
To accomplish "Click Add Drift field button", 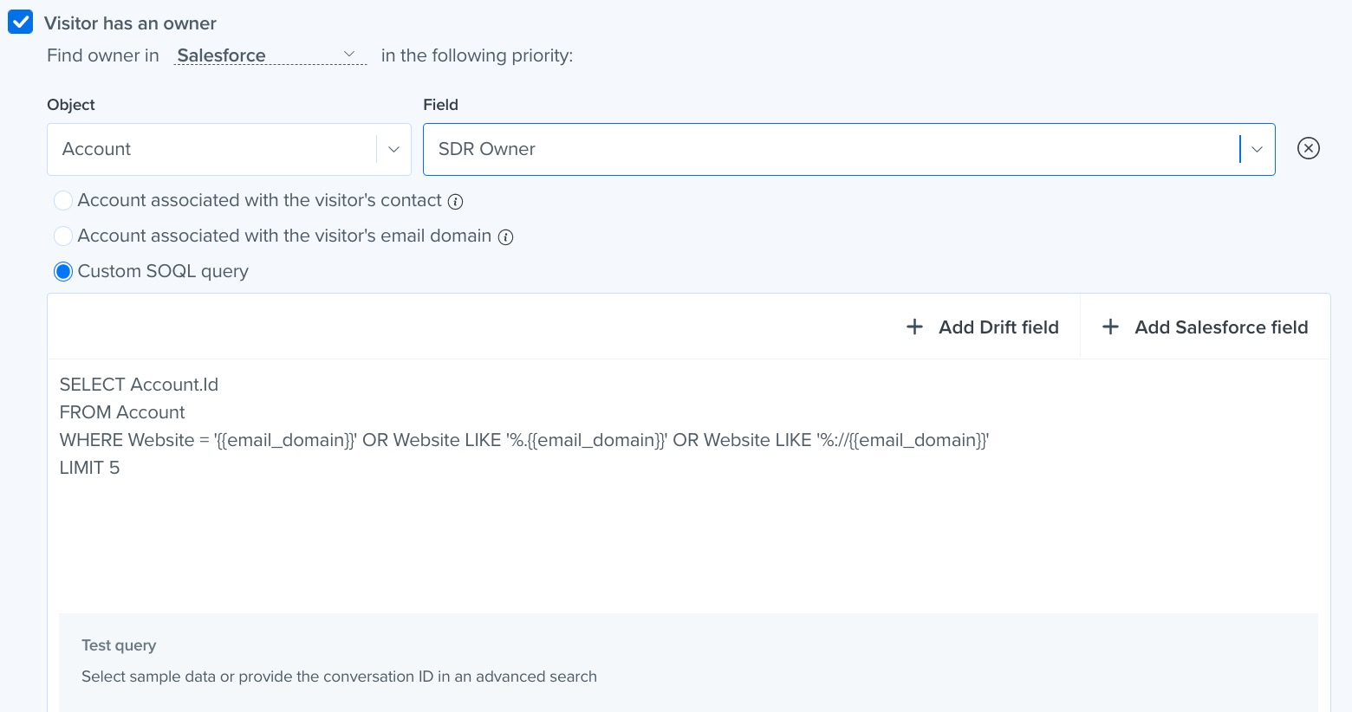I will click(982, 327).
